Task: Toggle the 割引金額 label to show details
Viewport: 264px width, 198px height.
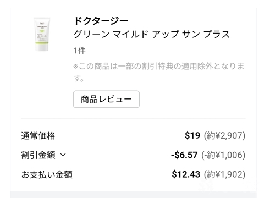Action: (x=38, y=155)
